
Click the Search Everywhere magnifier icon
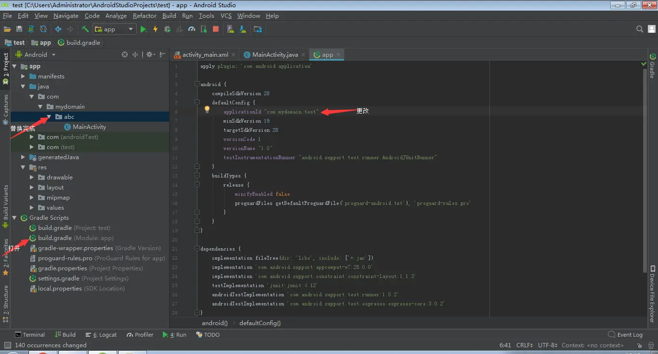(640, 29)
